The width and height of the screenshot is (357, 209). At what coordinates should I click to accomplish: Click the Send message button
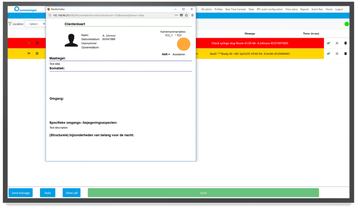pyautogui.click(x=21, y=193)
